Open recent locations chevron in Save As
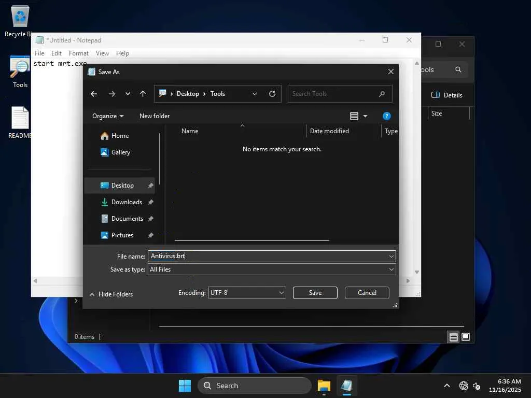531x398 pixels. coord(128,94)
